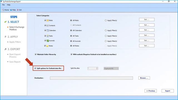Click the Tasks clipboard icon
This screenshot has height=100, width=178.
pos(48,36)
